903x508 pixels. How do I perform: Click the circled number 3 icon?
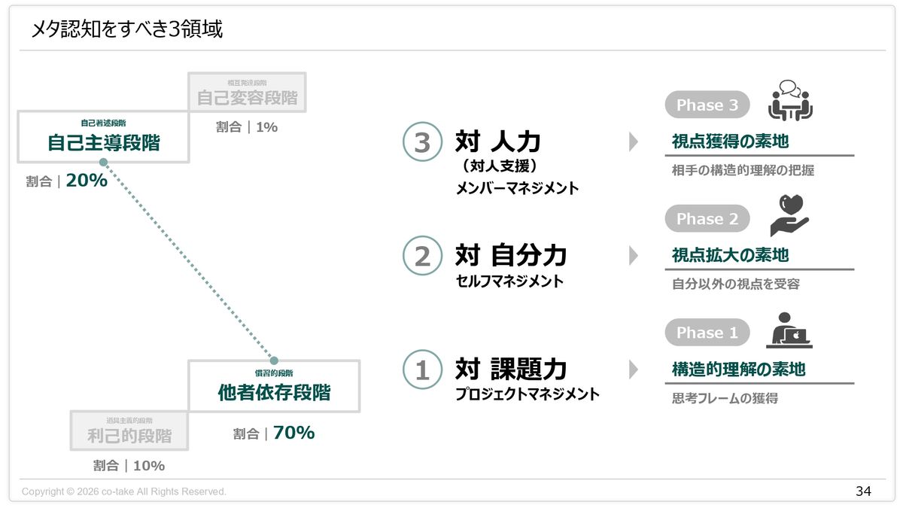tap(421, 142)
